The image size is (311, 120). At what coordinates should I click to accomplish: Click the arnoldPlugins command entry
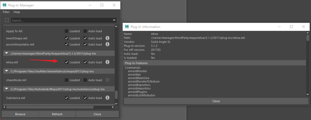(x=137, y=92)
